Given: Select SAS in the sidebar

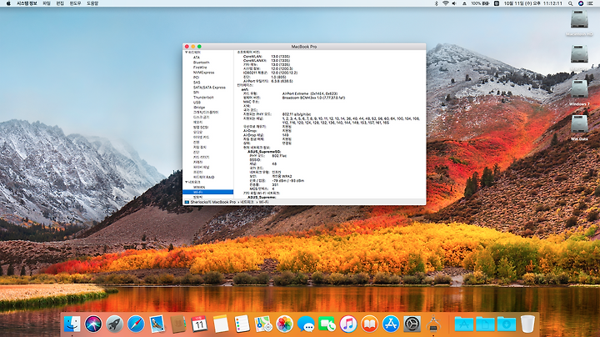Looking at the screenshot, I should 197,82.
